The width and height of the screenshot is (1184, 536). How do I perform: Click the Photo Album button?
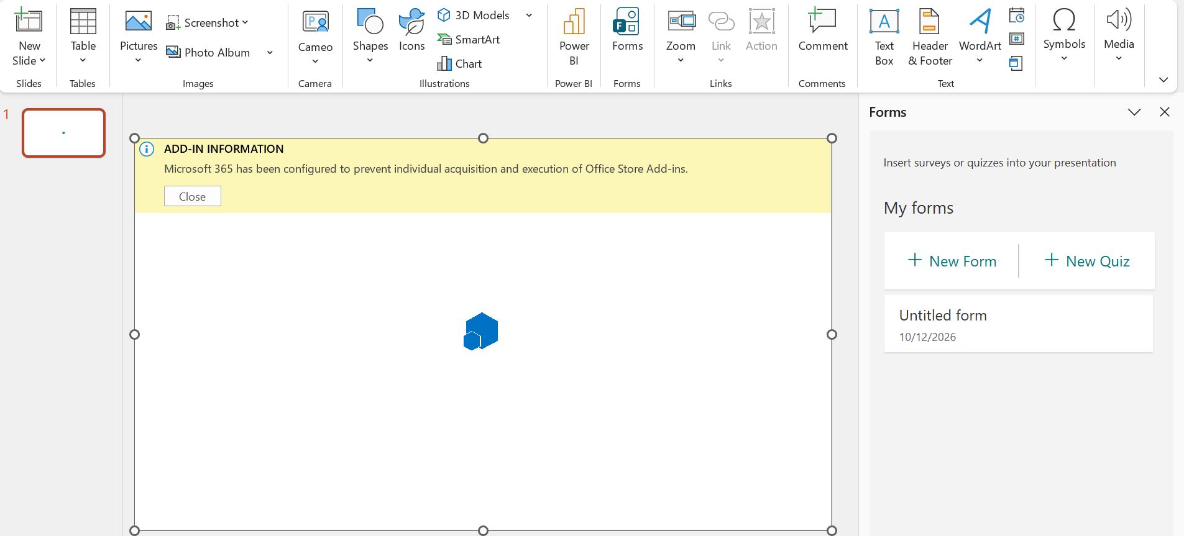click(x=208, y=53)
